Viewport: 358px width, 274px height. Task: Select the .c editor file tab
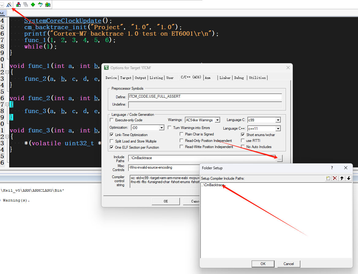pyautogui.click(x=3, y=13)
